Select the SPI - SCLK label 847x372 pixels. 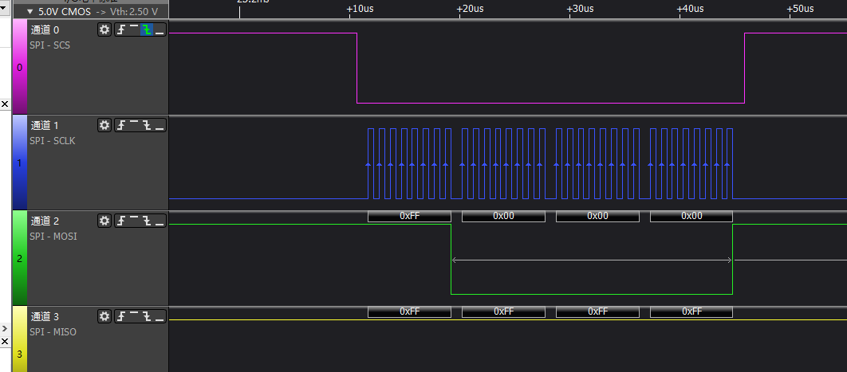53,141
